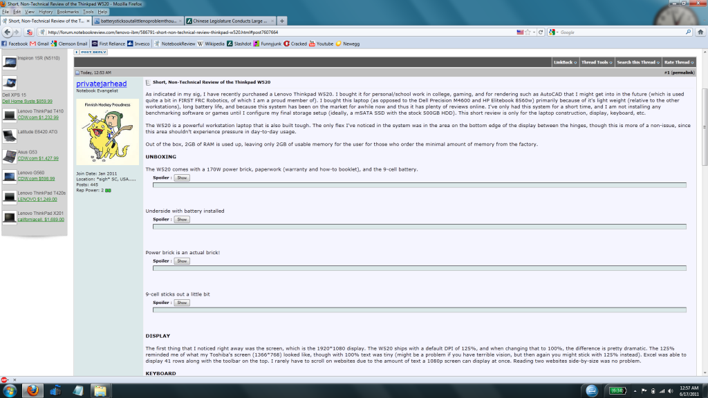Show hidden system tray icons arrow

(x=635, y=391)
